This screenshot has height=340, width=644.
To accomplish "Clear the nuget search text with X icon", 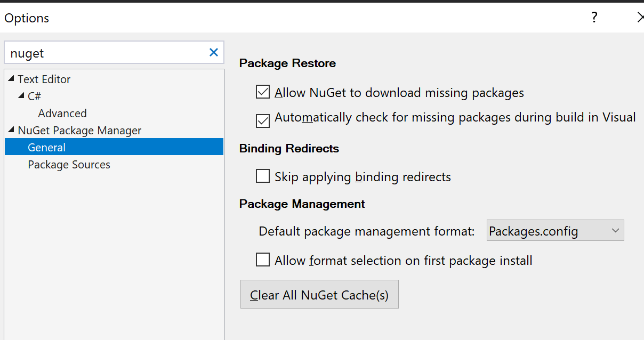I will 214,52.
